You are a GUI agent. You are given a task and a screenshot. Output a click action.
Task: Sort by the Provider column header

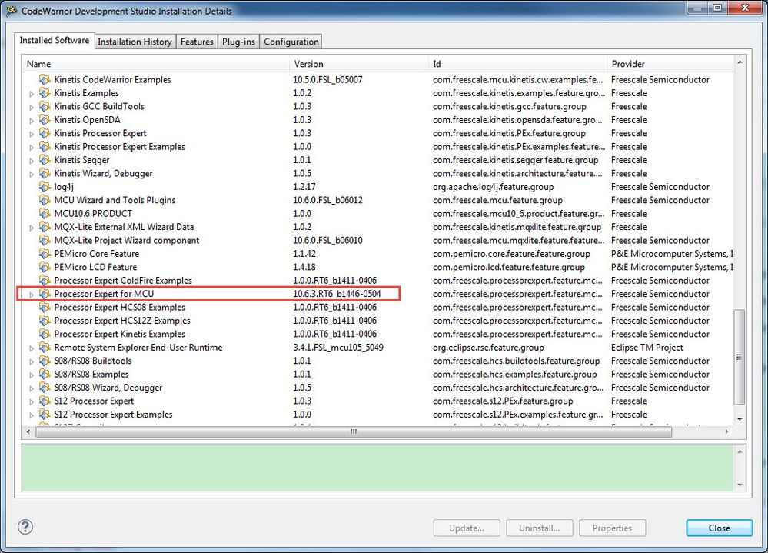coord(670,64)
